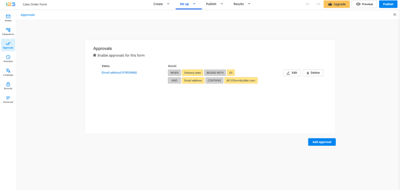Switch to the Results tab
This screenshot has width=400, height=190.
pos(239,4)
